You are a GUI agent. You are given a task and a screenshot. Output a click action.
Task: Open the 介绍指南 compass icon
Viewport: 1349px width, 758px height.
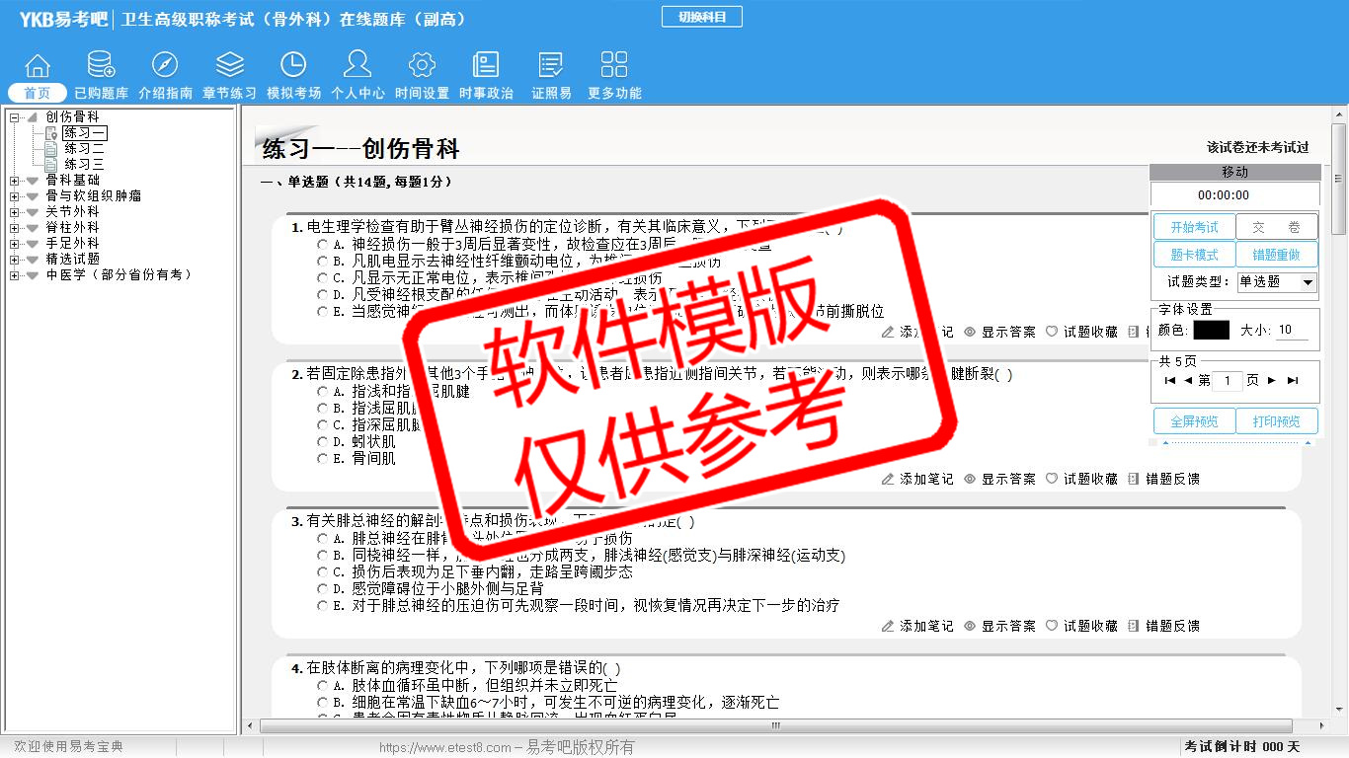(165, 66)
